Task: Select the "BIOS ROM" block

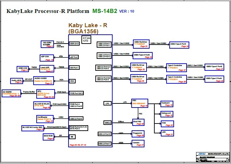Action: pyautogui.click(x=48, y=137)
